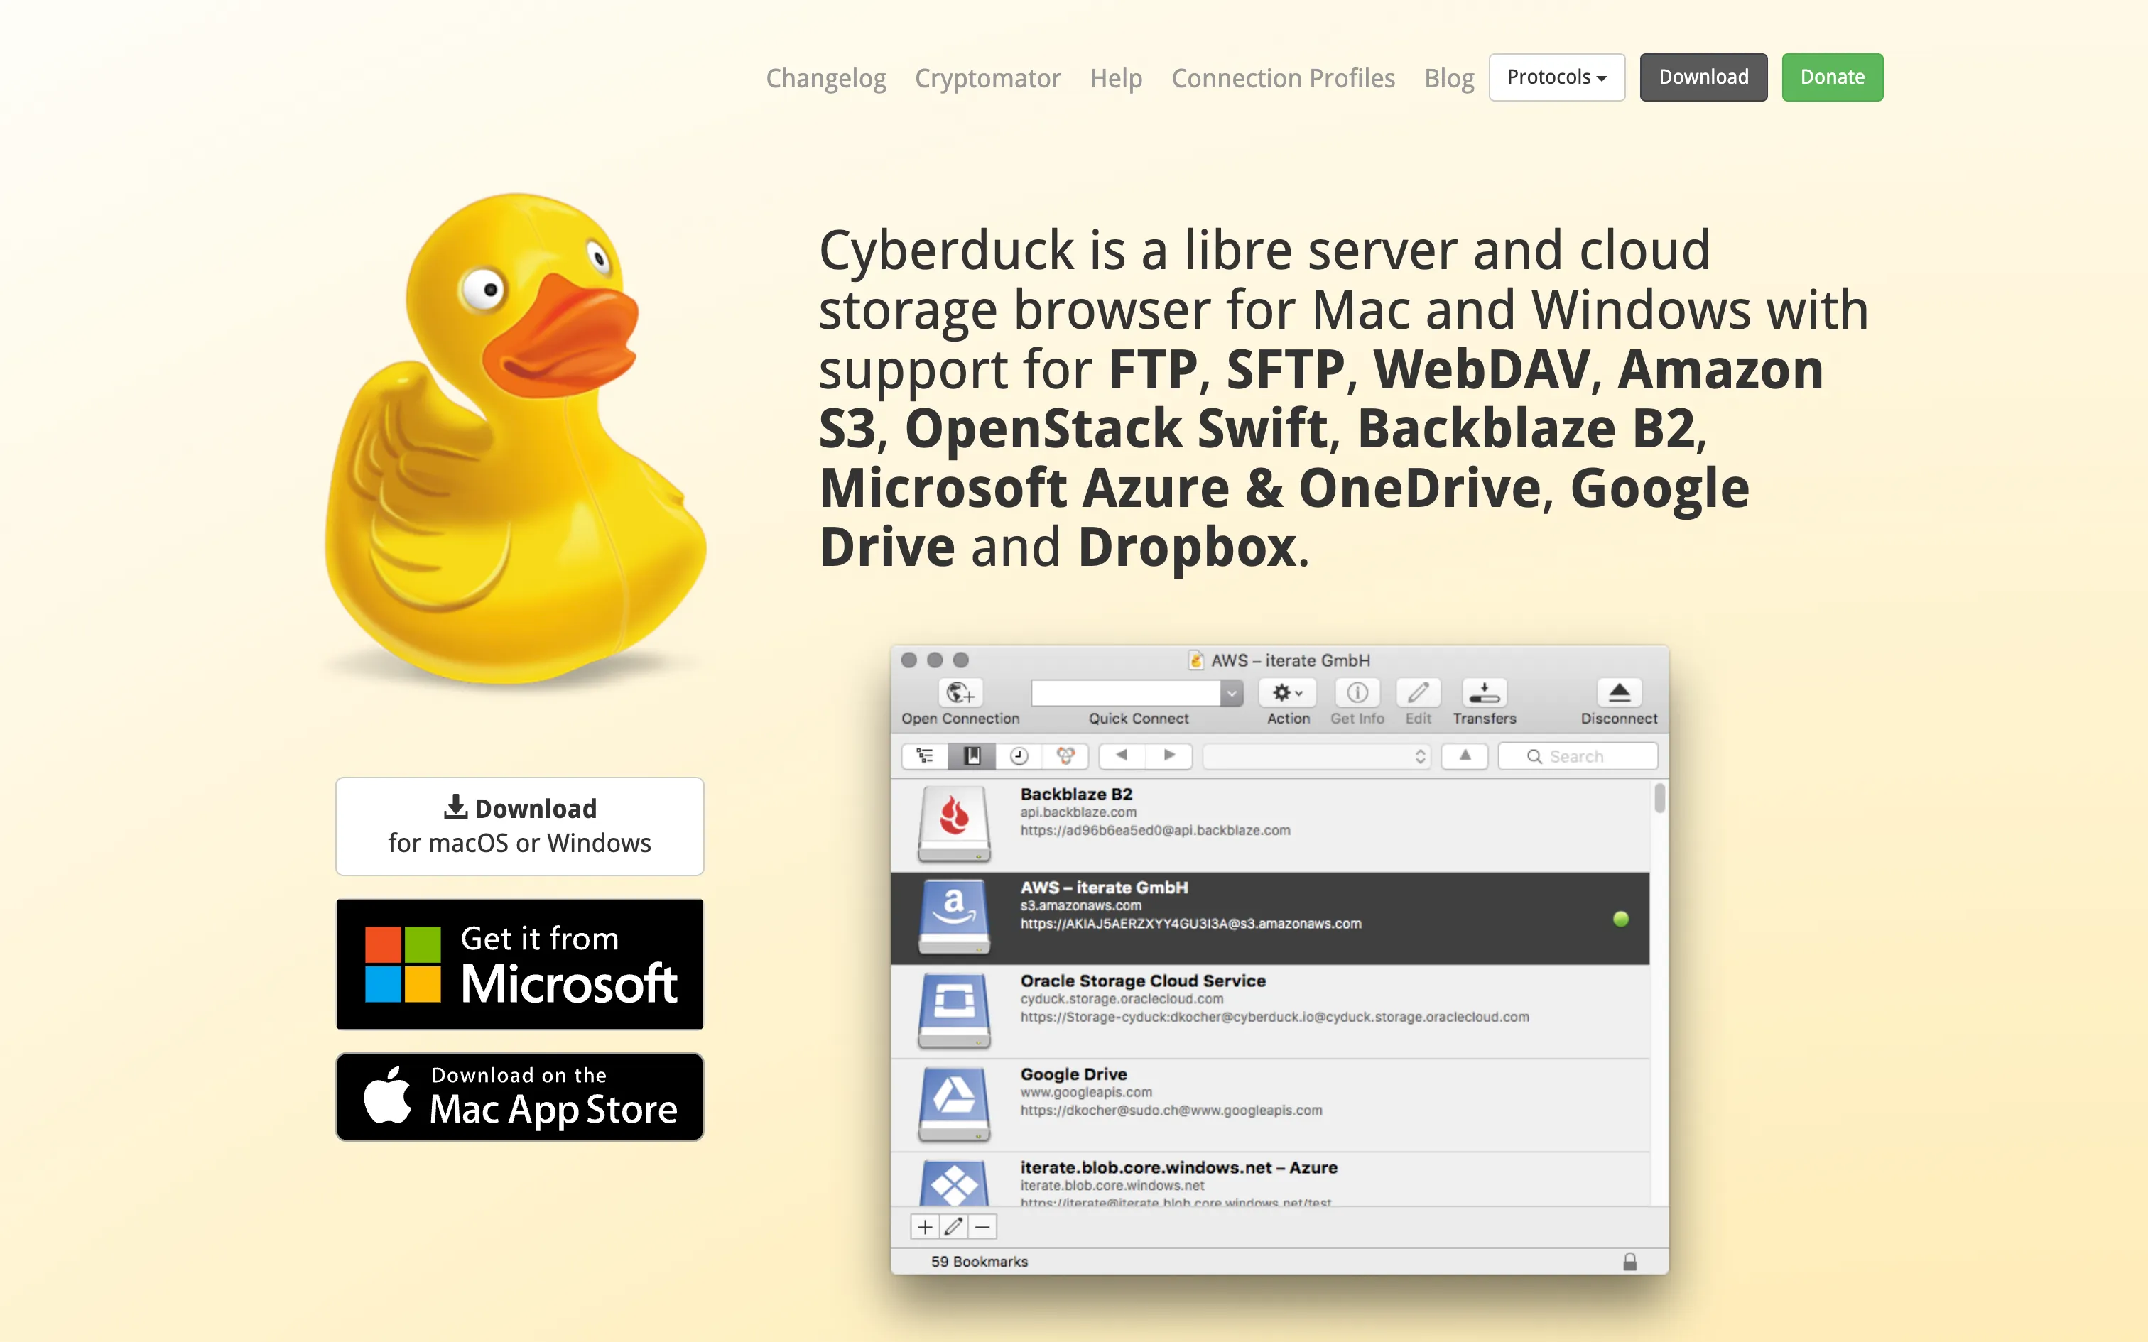The width and height of the screenshot is (2148, 1342).
Task: Select iterate.blob.core.windows.net – Azure bookmark title
Action: 1178,1167
